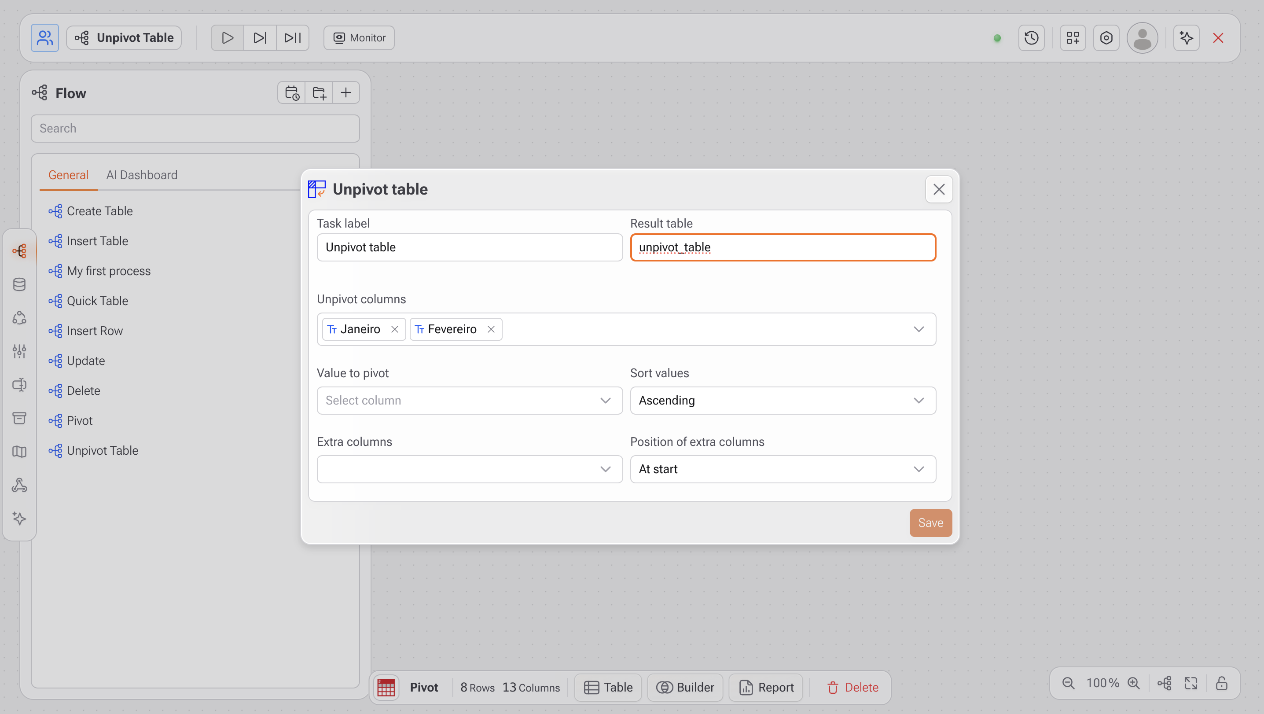Open the database icon in left sidebar
The image size is (1264, 714).
click(19, 284)
